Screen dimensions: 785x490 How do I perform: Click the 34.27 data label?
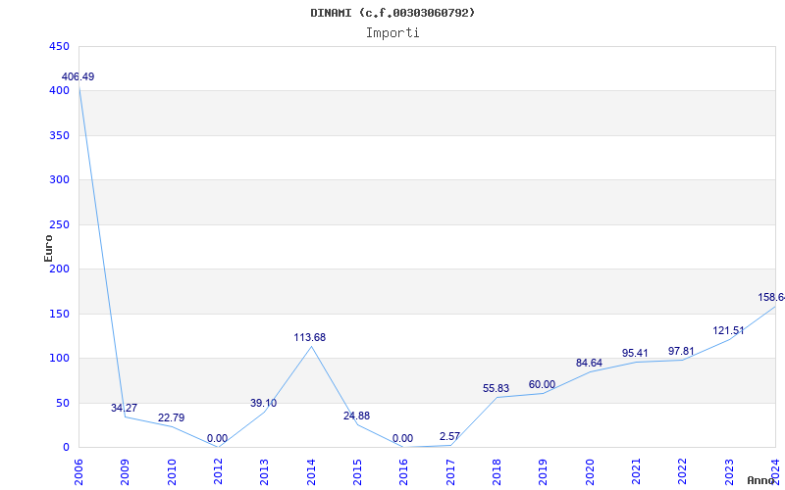125,408
